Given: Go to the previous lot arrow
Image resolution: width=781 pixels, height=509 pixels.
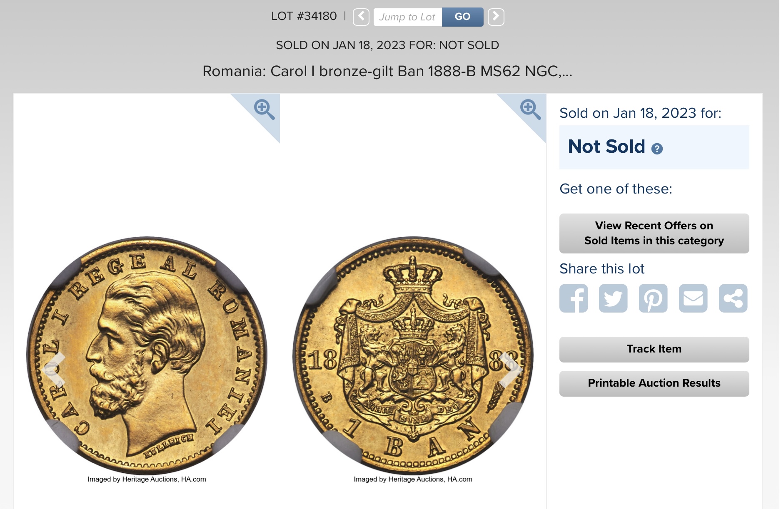Looking at the screenshot, I should (x=361, y=17).
